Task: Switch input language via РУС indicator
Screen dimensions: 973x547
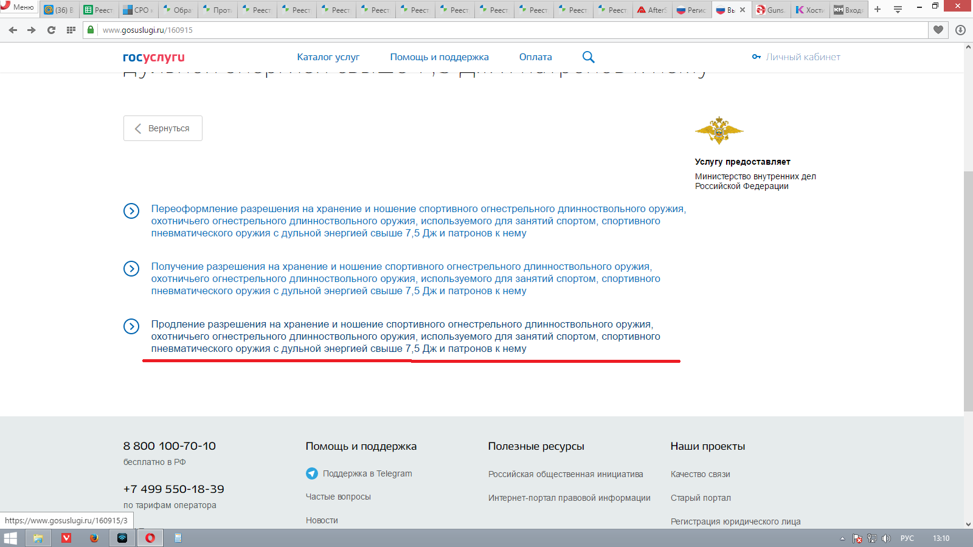Action: pos(907,538)
